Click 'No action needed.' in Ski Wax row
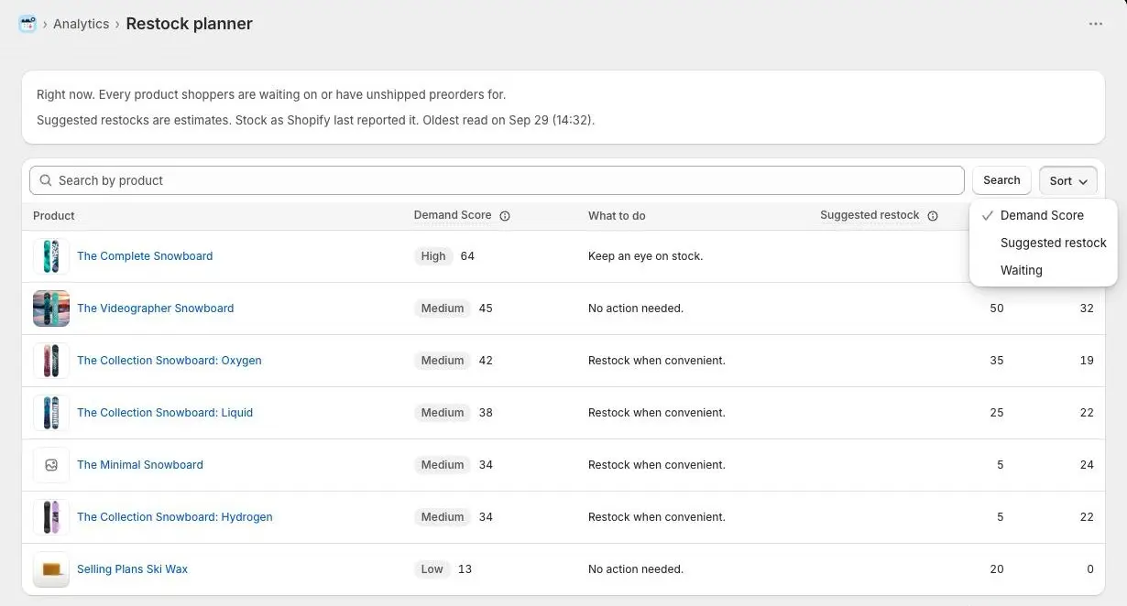Image resolution: width=1127 pixels, height=606 pixels. coord(636,569)
